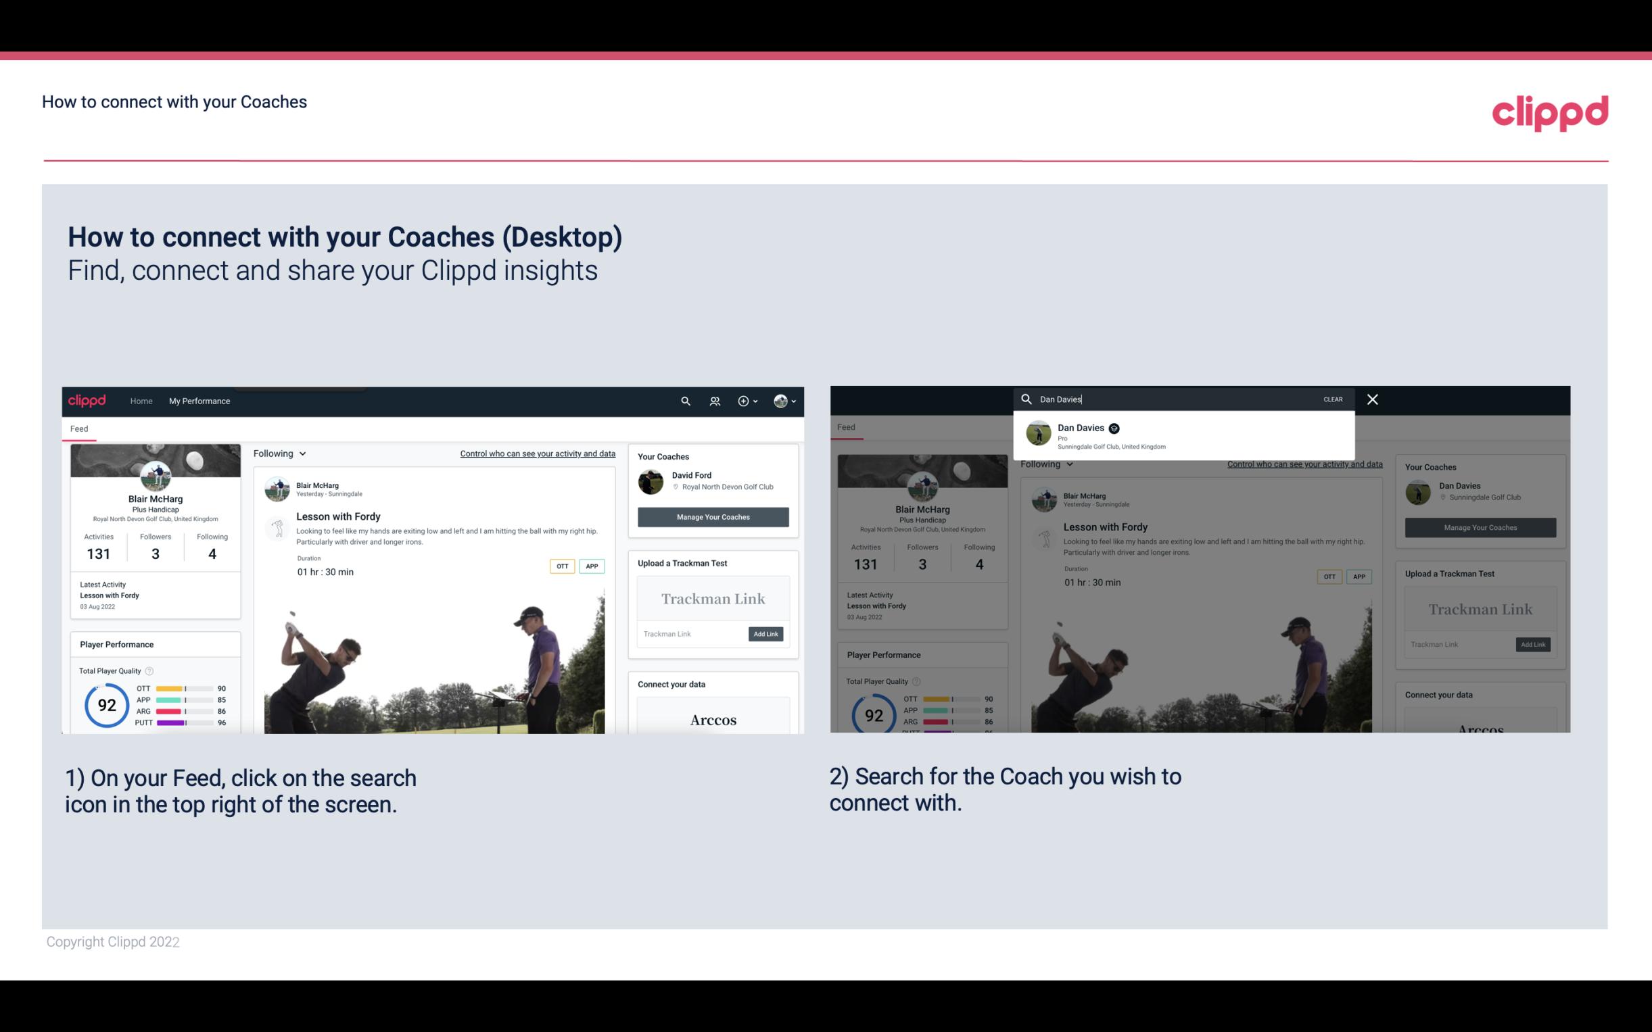This screenshot has width=1652, height=1032.
Task: Click the settings gear icon in navbar
Action: click(x=745, y=401)
